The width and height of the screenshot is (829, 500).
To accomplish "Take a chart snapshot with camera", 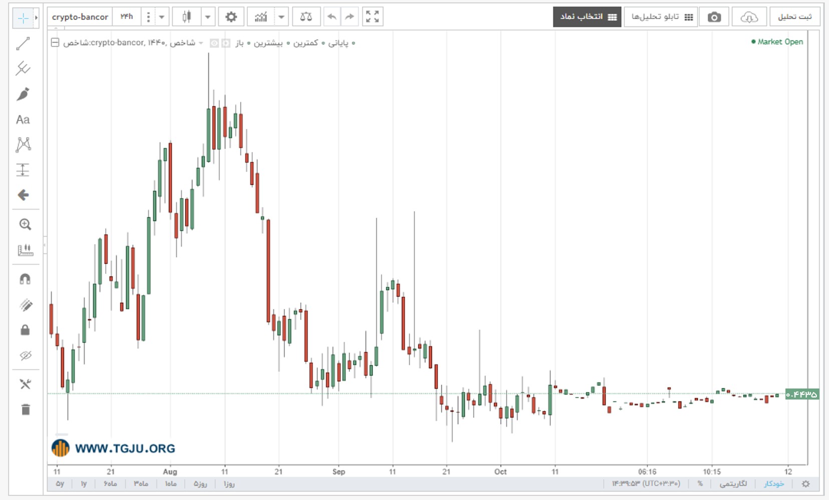I will coord(714,17).
